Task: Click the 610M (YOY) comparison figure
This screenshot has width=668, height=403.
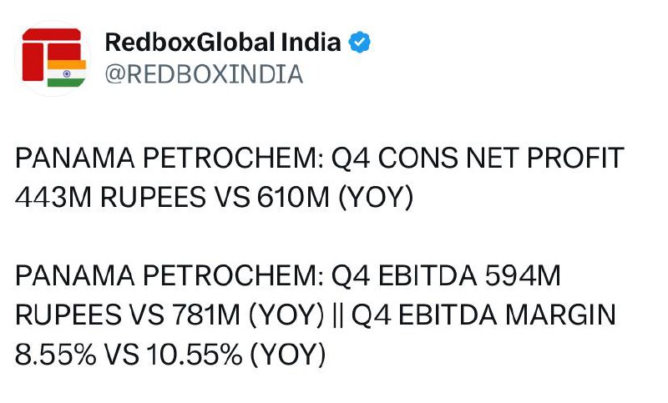Action: tap(335, 198)
